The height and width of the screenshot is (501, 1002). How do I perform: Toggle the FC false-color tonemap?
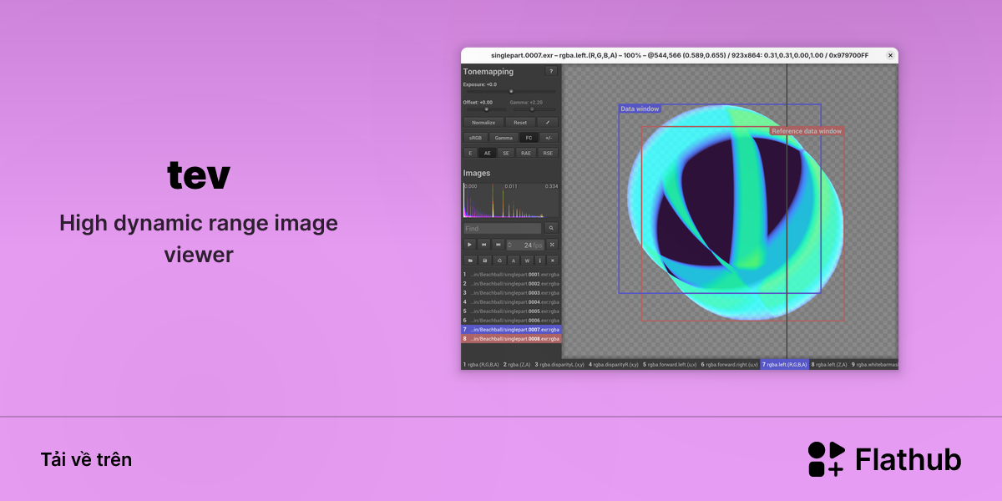pyautogui.click(x=528, y=138)
